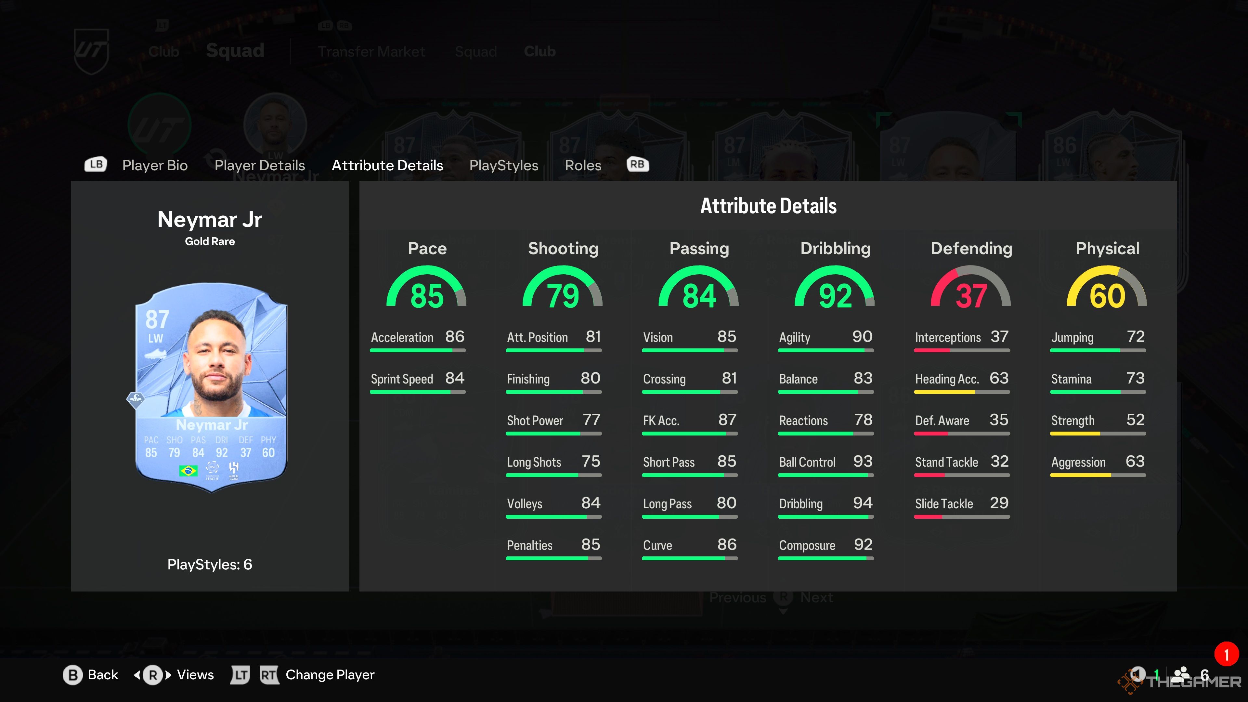Image resolution: width=1248 pixels, height=702 pixels.
Task: Select the Neymar Jr card thumbnail
Action: click(x=210, y=394)
